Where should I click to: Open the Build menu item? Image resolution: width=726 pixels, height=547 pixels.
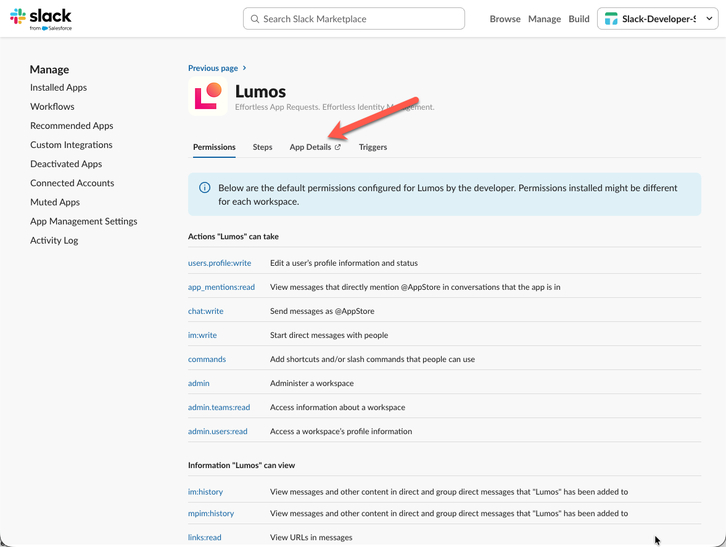coord(579,19)
